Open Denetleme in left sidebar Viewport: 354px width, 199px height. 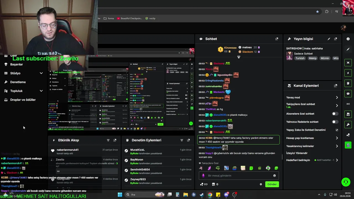click(18, 82)
